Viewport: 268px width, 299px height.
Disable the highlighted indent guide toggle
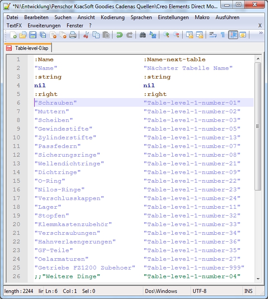(233, 35)
